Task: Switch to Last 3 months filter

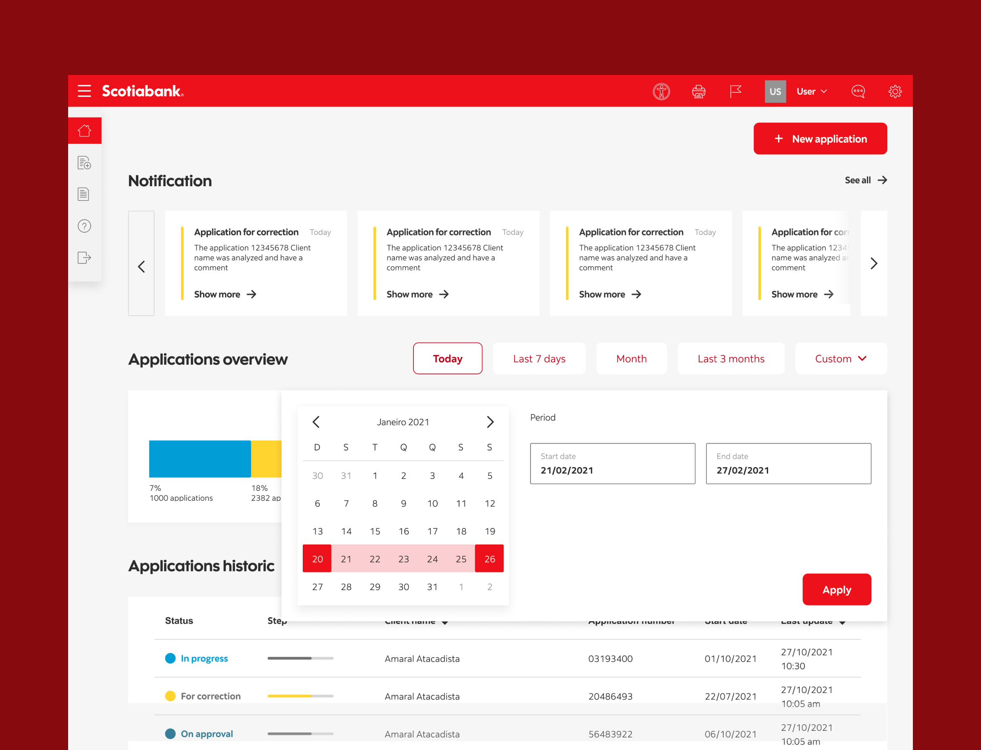Action: (x=730, y=358)
